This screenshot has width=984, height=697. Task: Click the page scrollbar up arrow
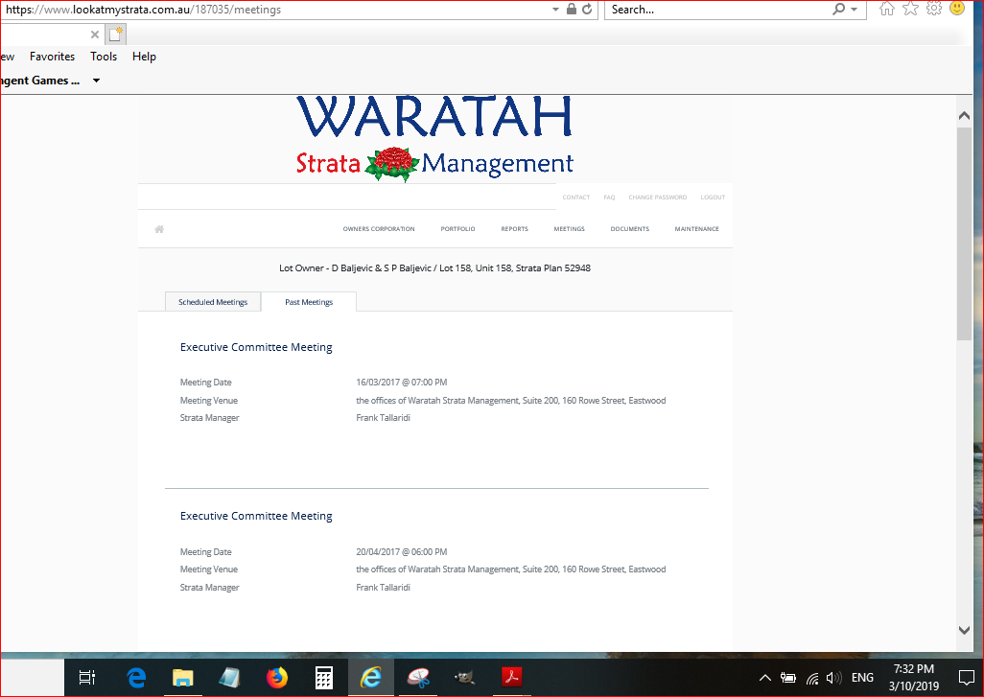964,115
